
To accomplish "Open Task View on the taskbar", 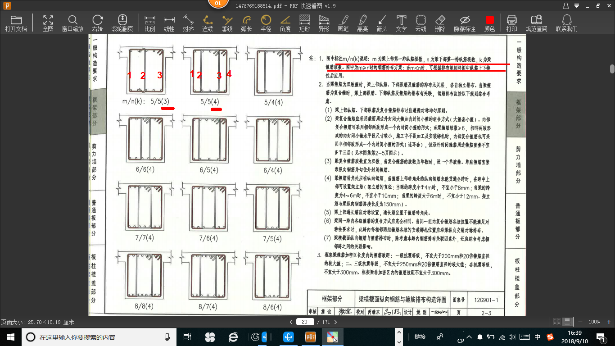I will (x=188, y=337).
